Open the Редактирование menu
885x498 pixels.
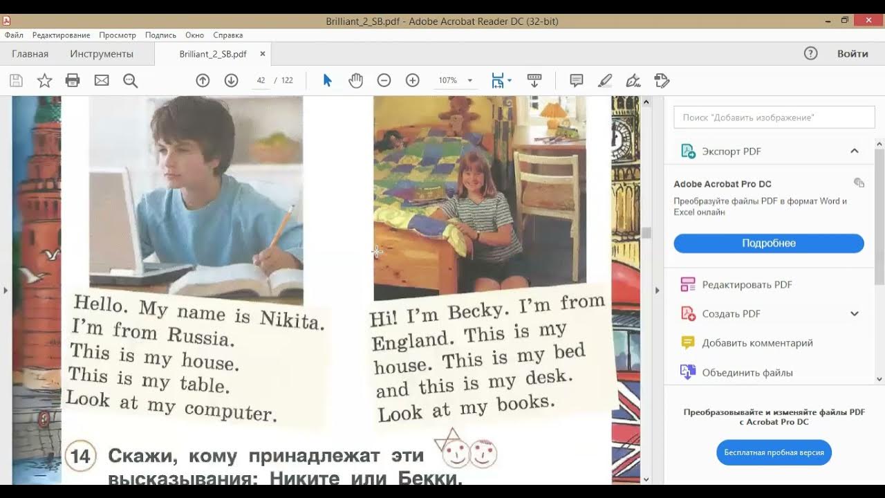coord(61,35)
